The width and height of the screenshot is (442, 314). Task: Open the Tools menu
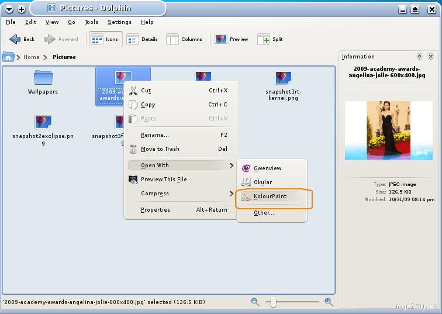click(x=91, y=22)
